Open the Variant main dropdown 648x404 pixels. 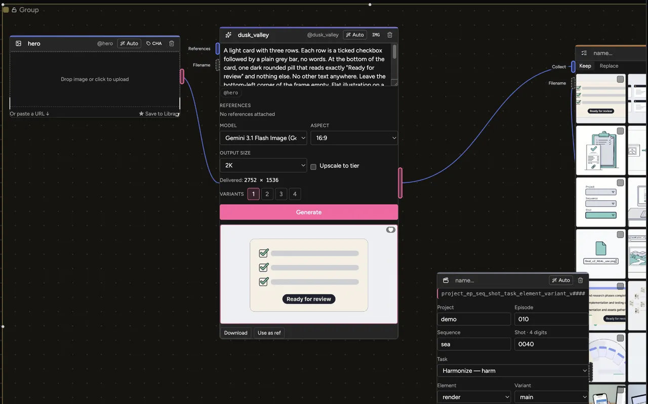(551, 397)
